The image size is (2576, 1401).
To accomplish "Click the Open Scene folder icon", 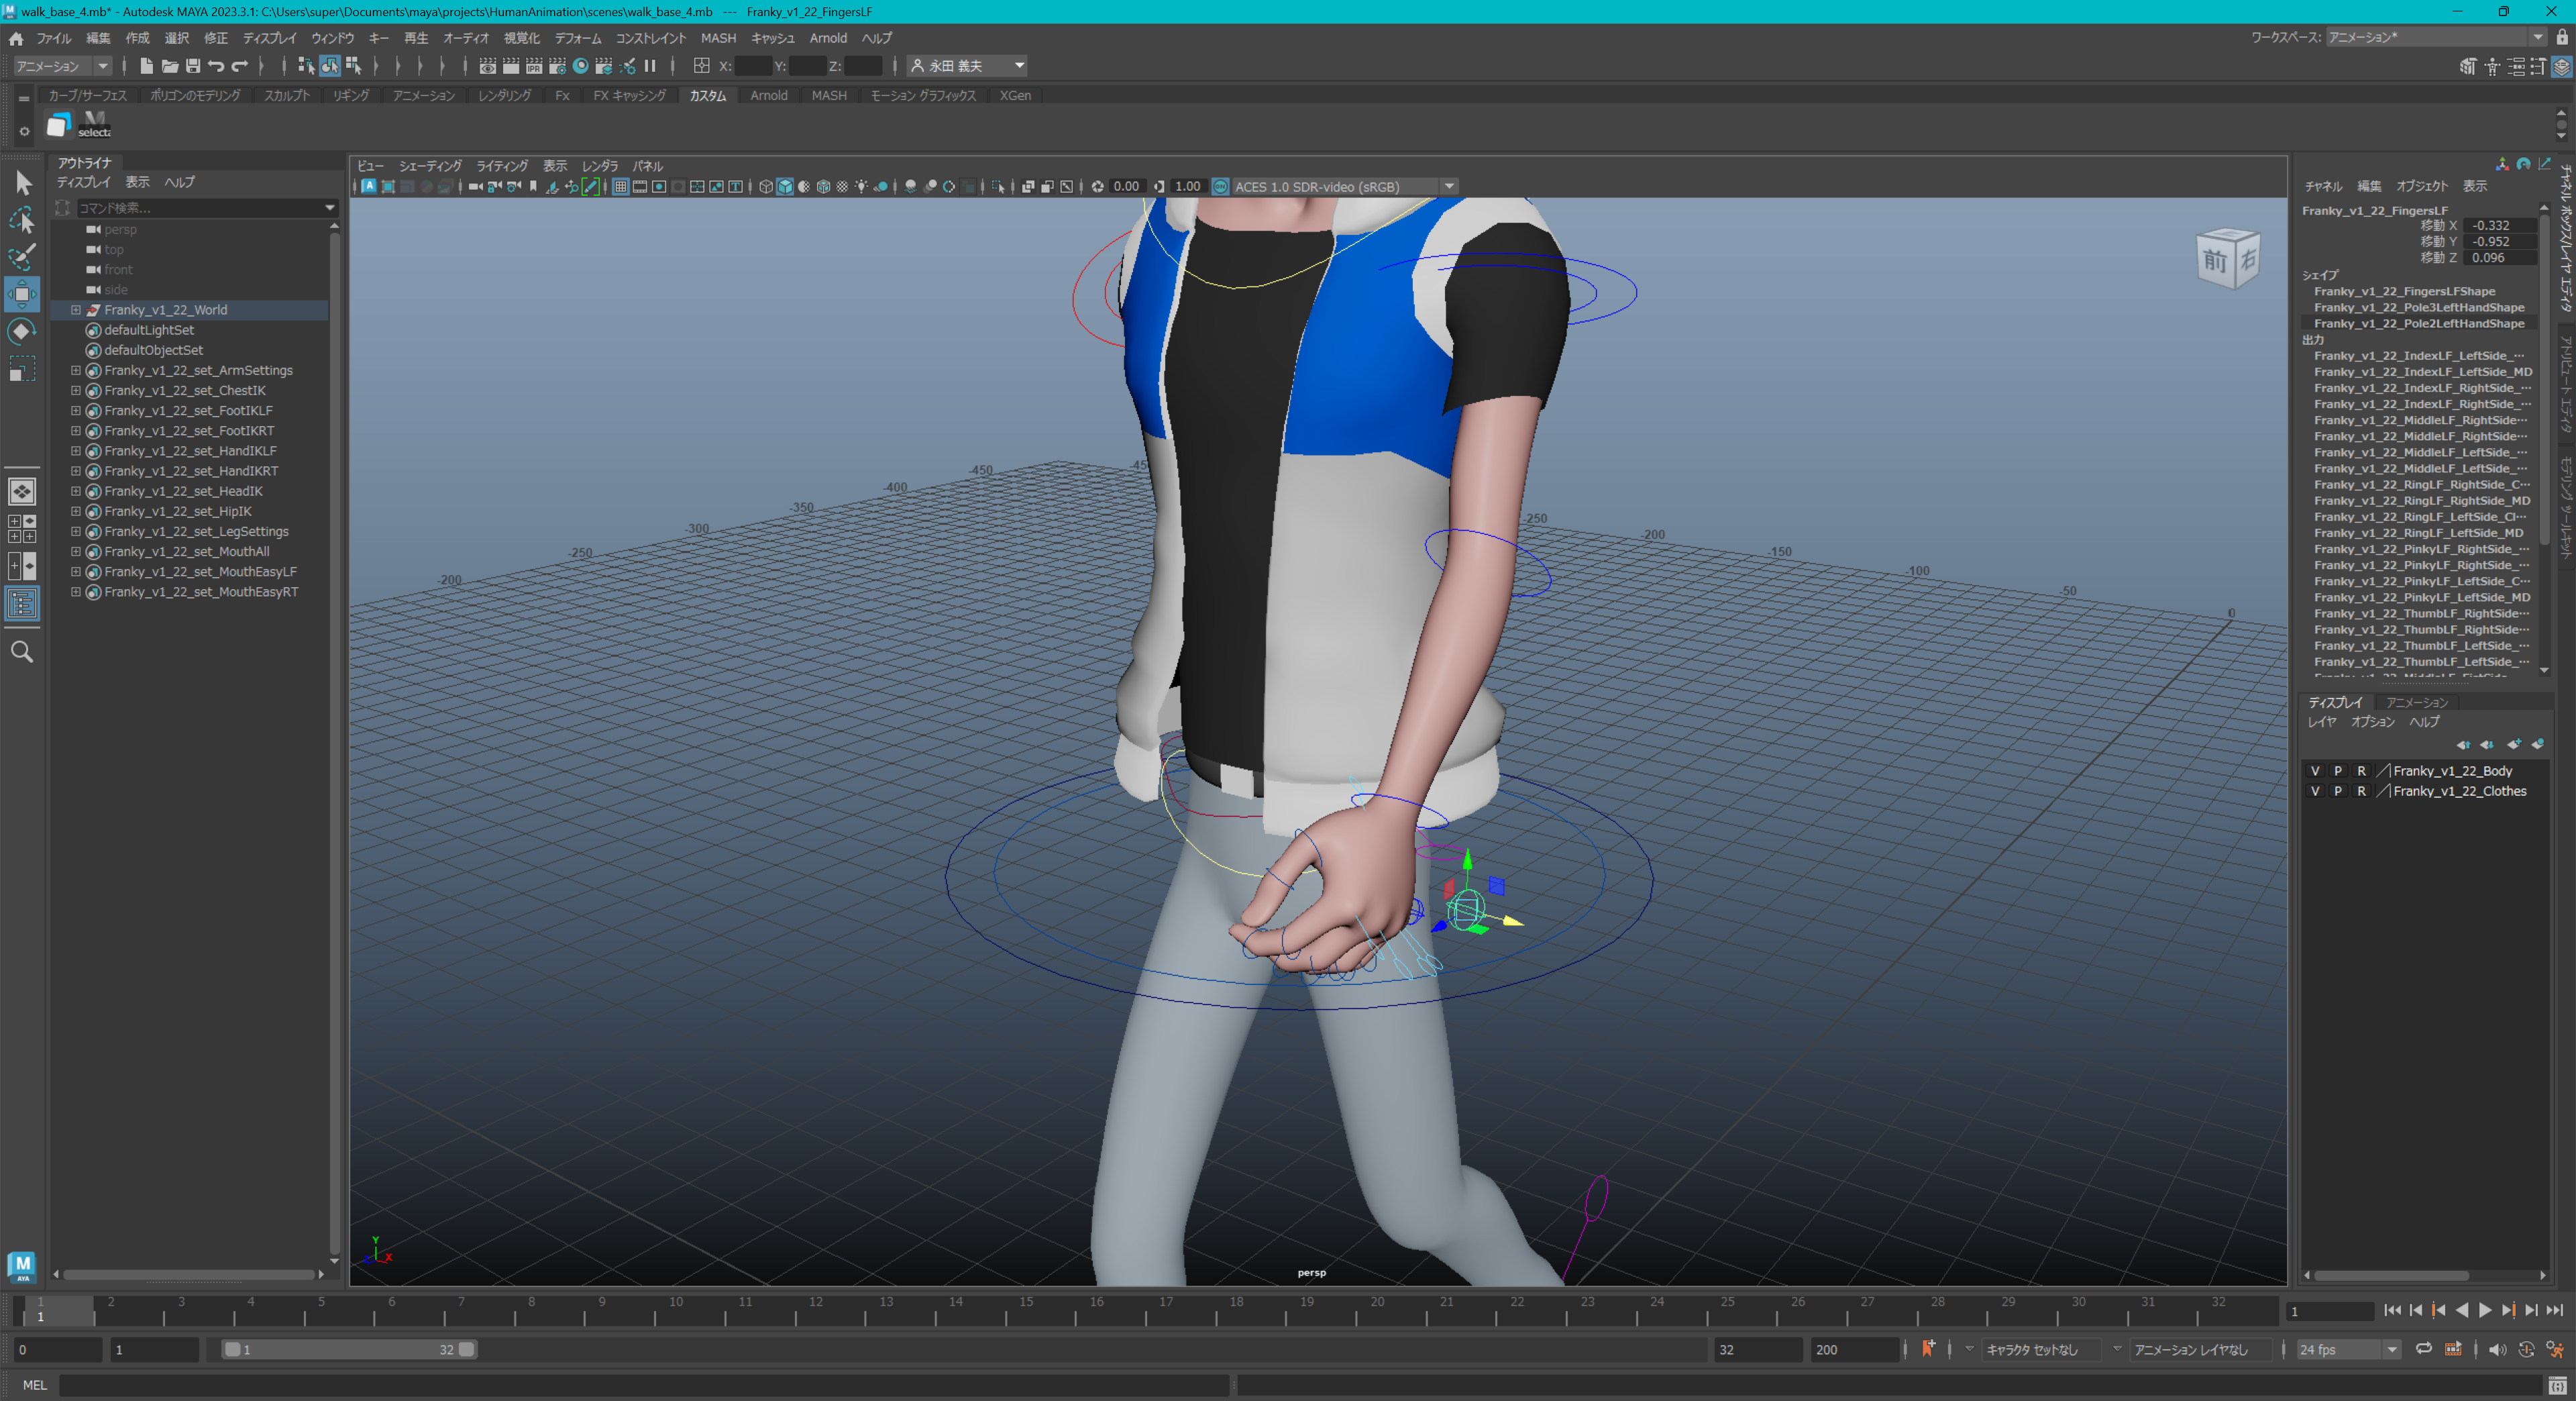I will click(170, 66).
